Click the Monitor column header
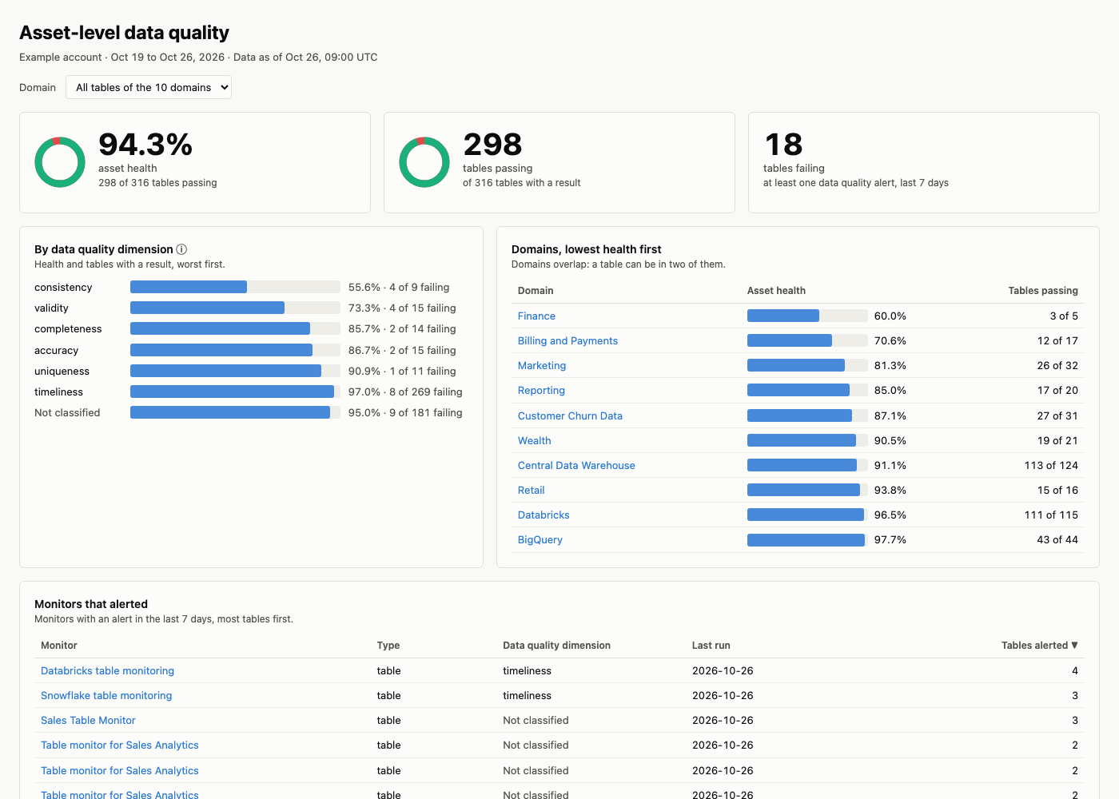Viewport: 1119px width, 799px height. click(x=59, y=646)
